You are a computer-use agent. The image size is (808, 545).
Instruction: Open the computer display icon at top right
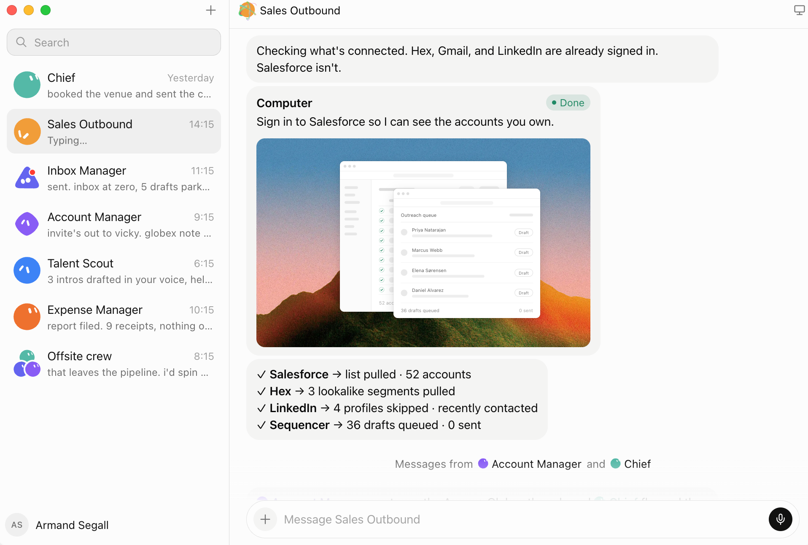(x=799, y=10)
